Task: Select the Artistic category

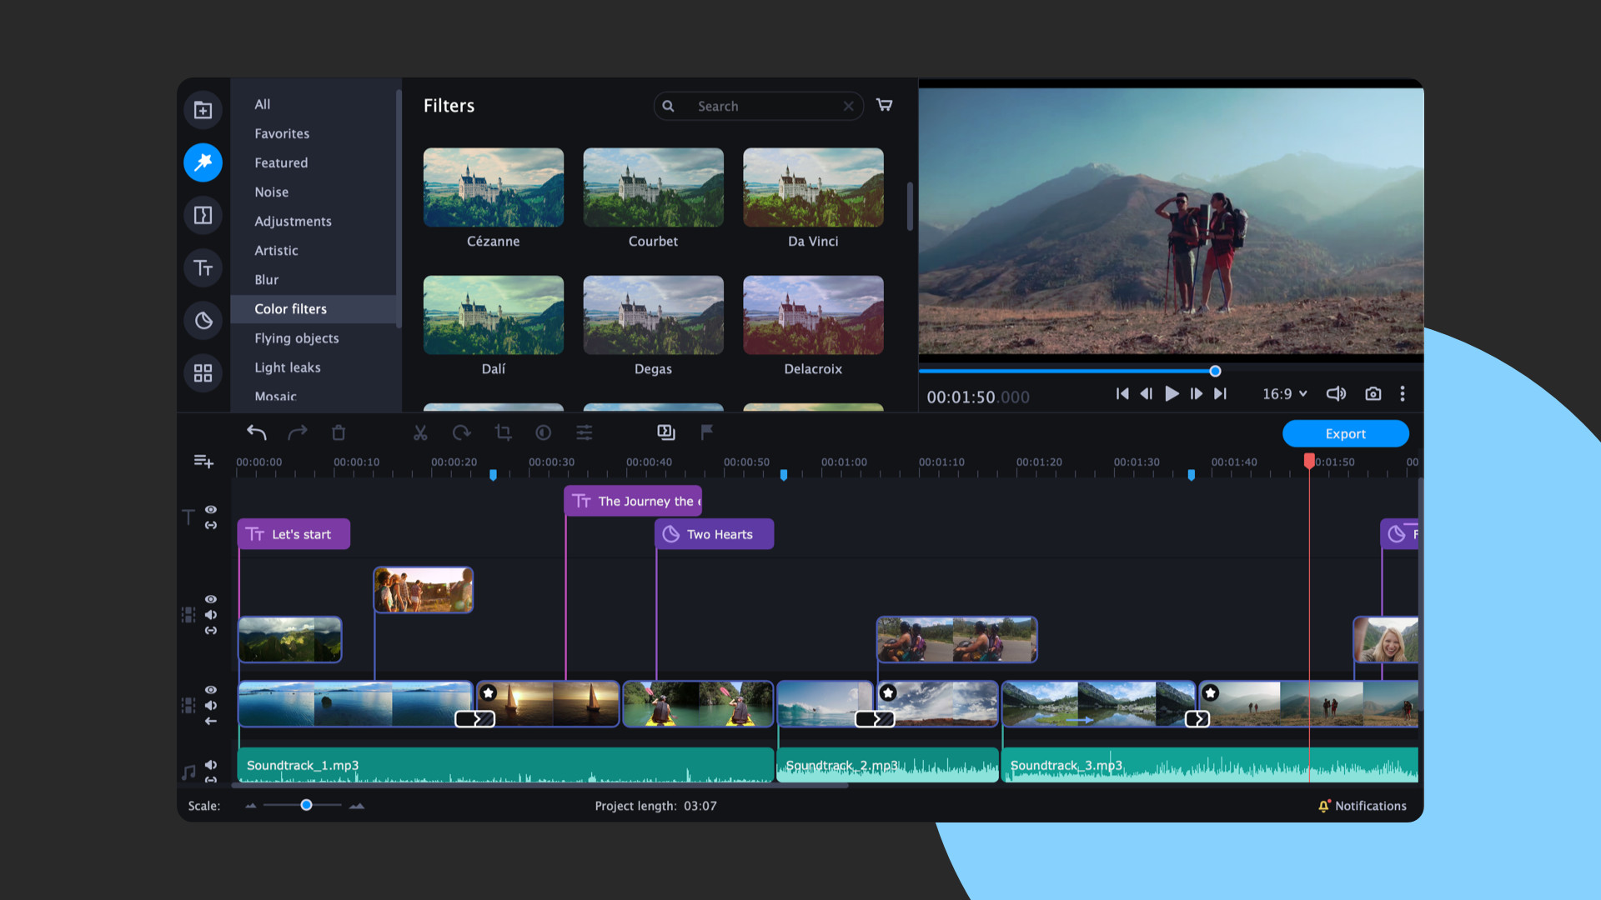Action: pos(275,250)
